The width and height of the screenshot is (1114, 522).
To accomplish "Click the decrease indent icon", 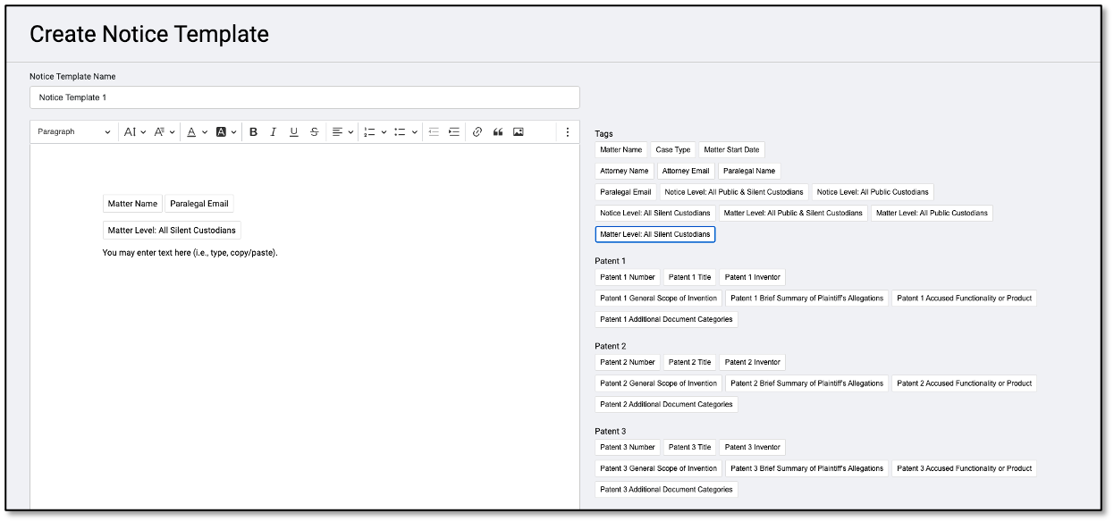I will 434,131.
